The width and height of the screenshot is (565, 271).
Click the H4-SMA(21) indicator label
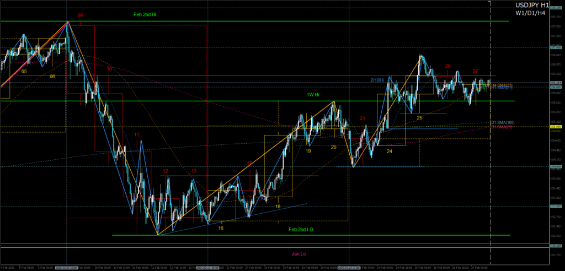tap(502, 85)
